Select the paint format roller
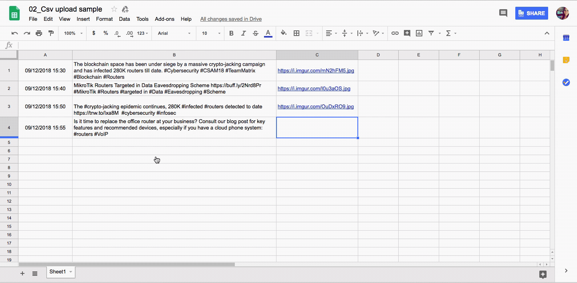Screen dimensions: 577x283 point(51,33)
